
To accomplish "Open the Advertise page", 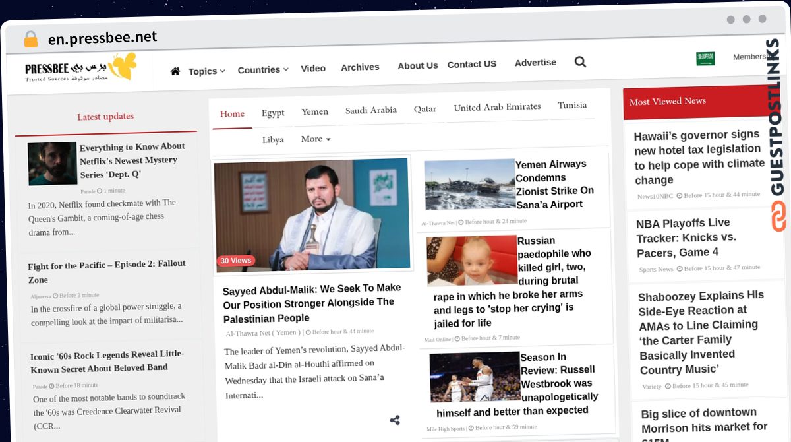I will (x=535, y=62).
